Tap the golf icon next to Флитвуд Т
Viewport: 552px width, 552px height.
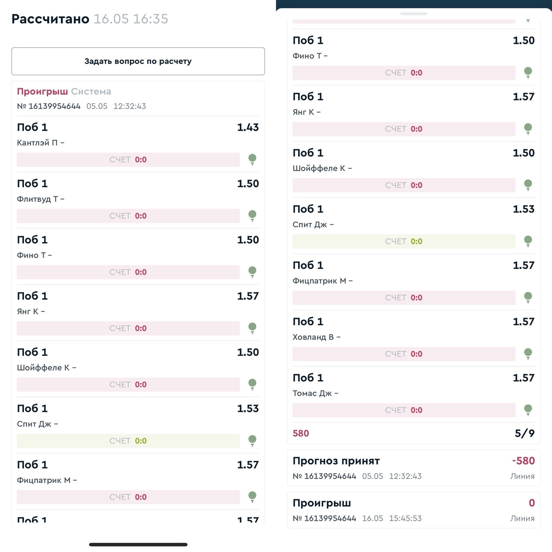point(252,215)
